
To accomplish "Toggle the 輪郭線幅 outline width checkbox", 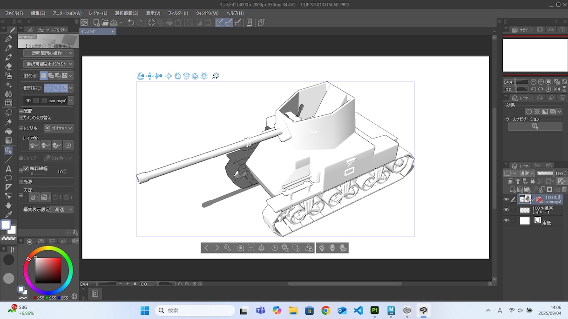I will click(26, 168).
